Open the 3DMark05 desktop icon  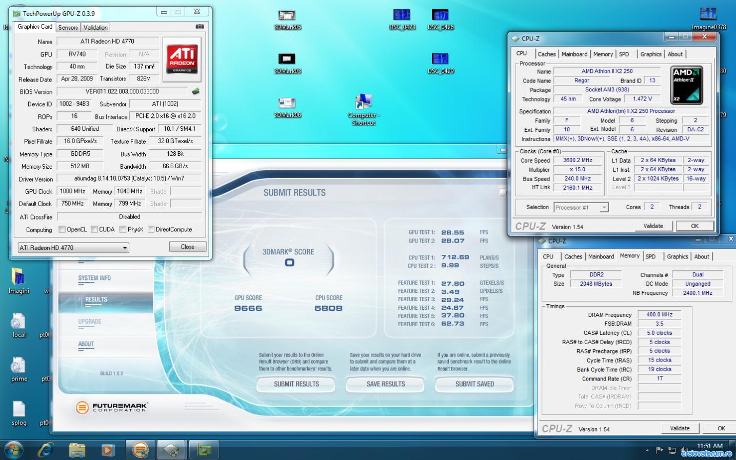point(287,20)
